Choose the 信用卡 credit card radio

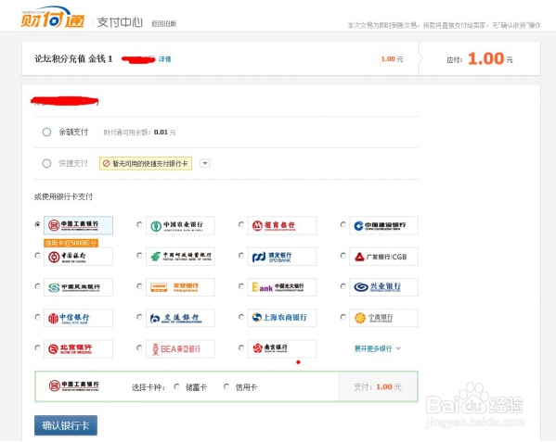[x=226, y=386]
